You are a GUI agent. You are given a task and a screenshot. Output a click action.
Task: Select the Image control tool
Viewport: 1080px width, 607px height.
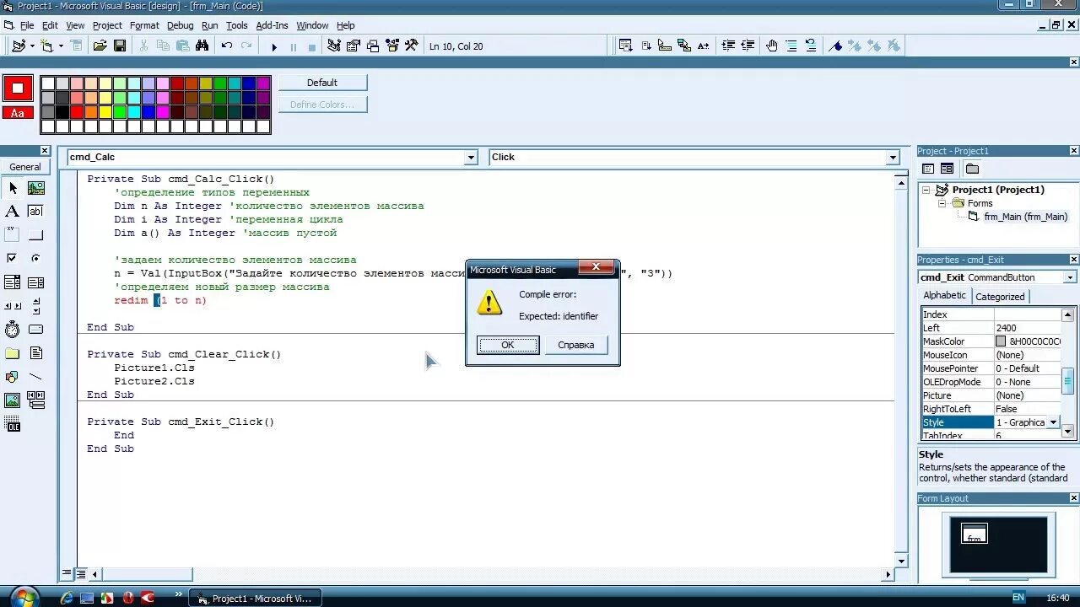tap(13, 400)
